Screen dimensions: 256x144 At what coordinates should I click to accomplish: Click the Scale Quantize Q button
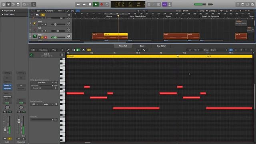pos(56,104)
